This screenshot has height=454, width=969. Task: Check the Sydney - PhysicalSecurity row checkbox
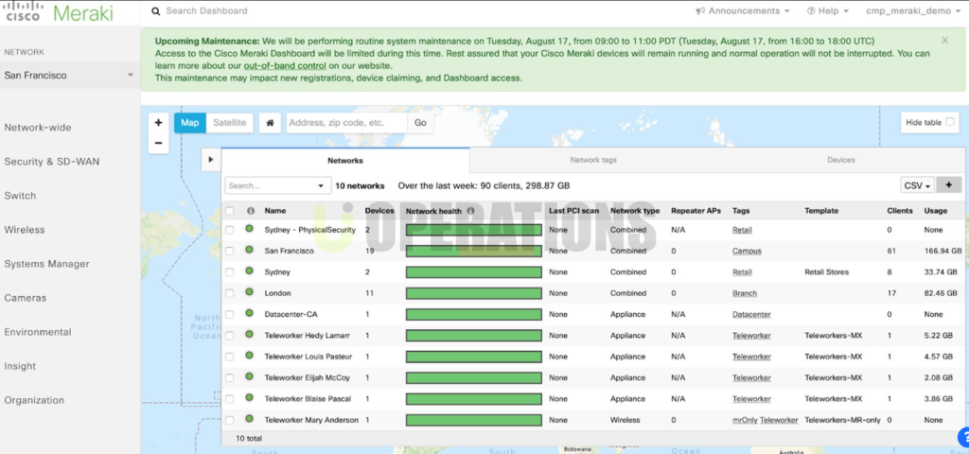230,230
